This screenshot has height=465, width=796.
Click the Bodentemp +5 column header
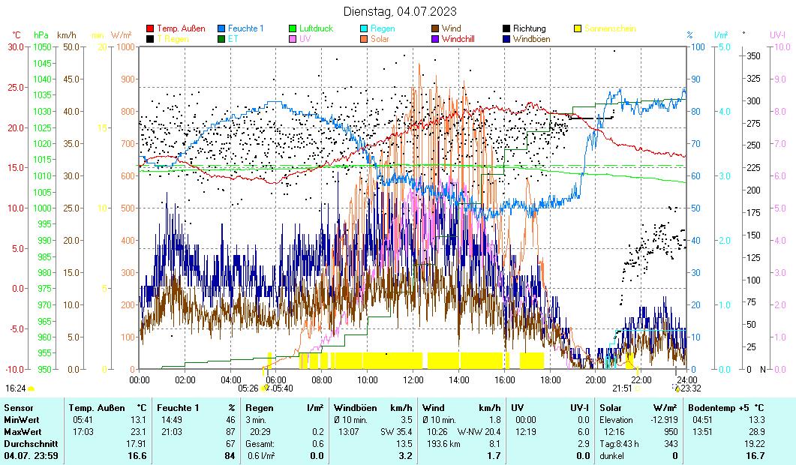pyautogui.click(x=719, y=408)
